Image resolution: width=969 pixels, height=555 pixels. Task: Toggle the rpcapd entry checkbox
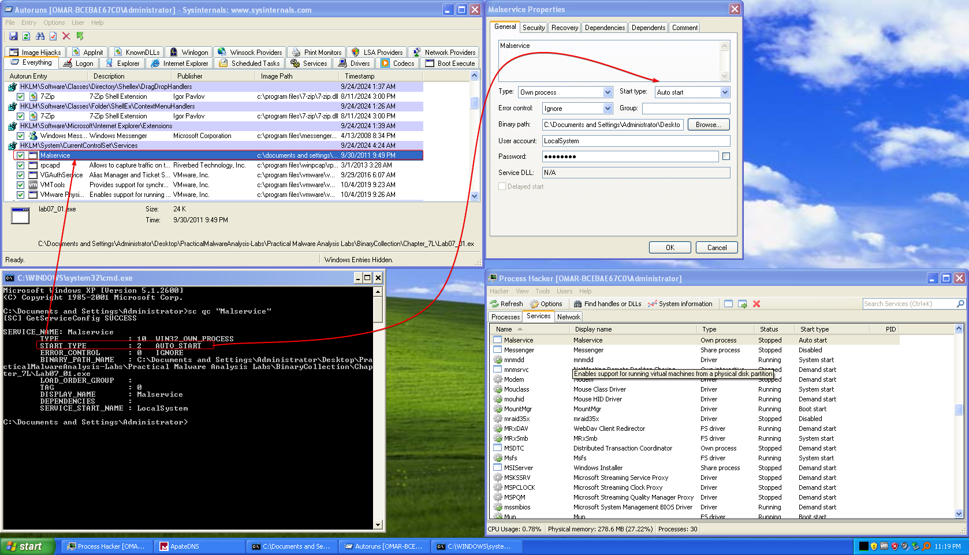pyautogui.click(x=21, y=165)
